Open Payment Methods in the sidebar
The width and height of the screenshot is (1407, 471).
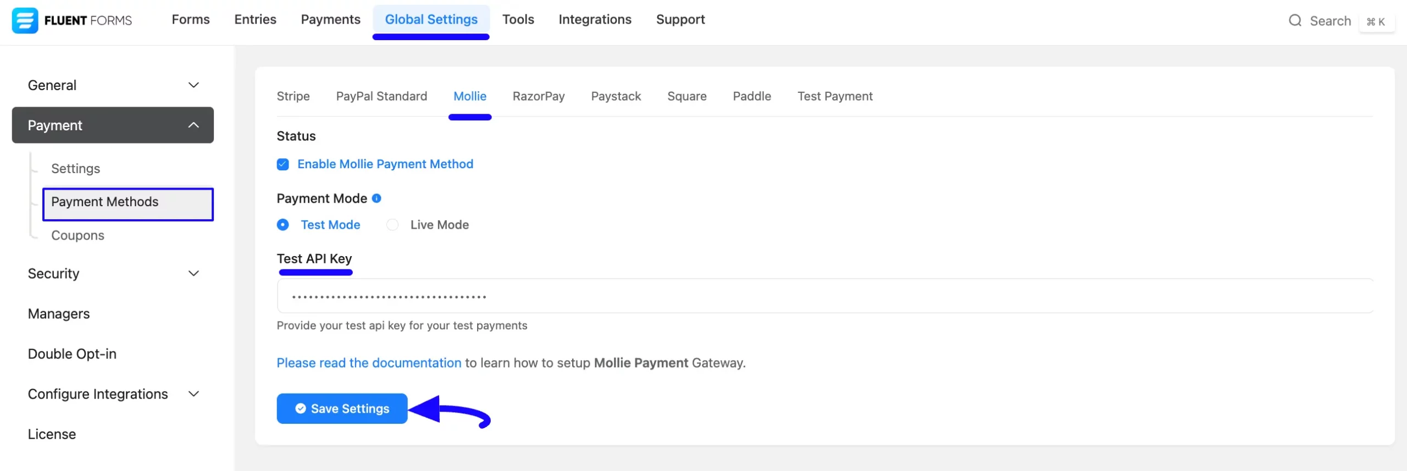point(128,204)
